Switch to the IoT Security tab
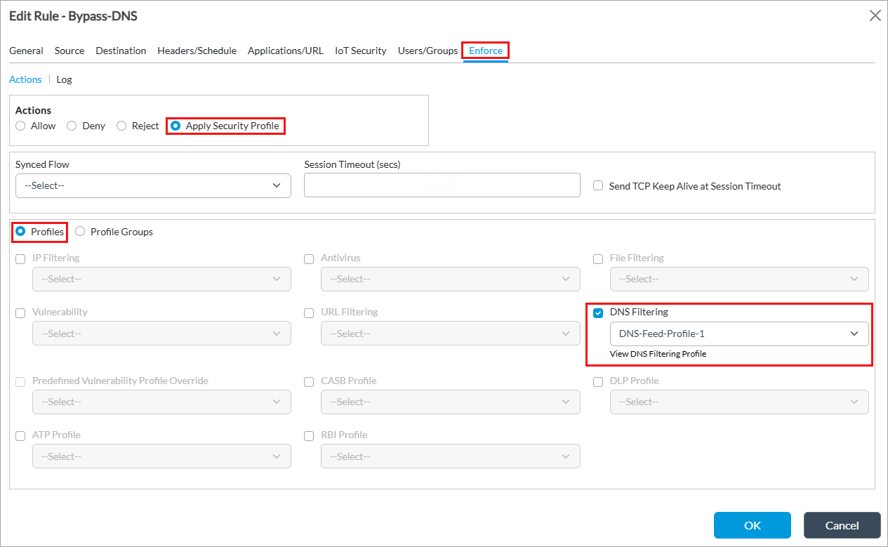 point(360,51)
